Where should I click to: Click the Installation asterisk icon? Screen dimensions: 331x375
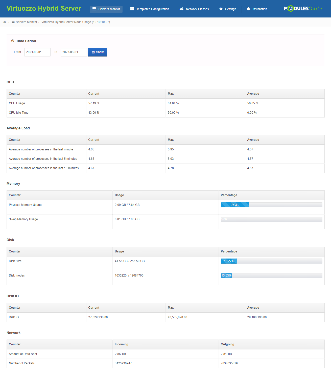tap(248, 9)
